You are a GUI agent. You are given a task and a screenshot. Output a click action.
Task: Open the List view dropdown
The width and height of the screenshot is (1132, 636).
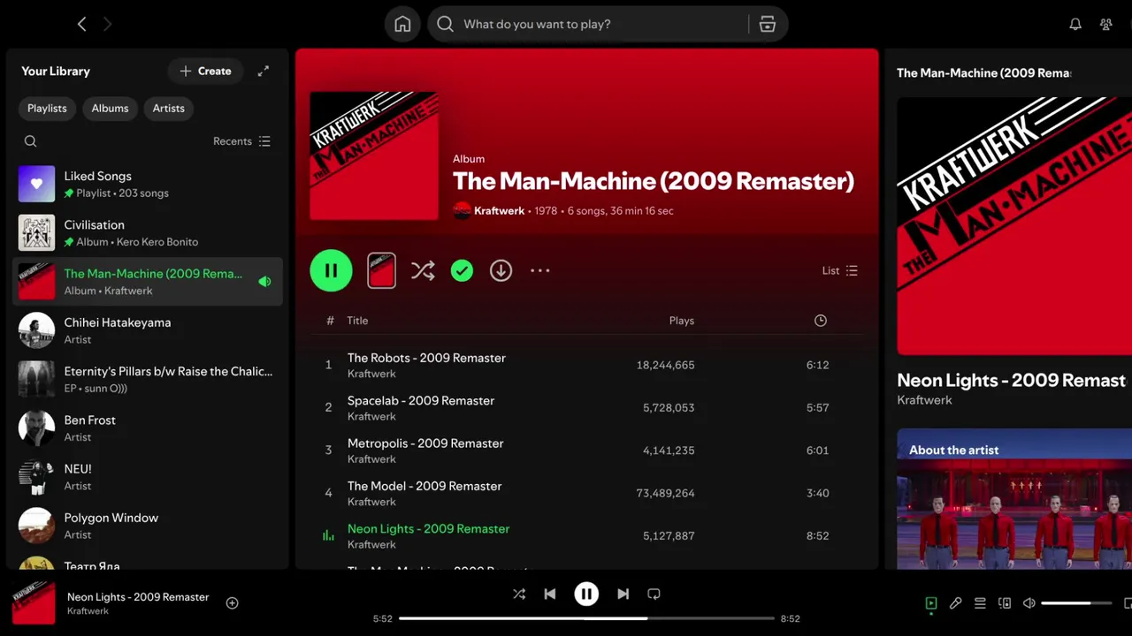pyautogui.click(x=840, y=271)
